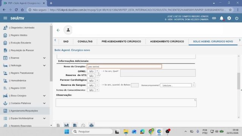Open the notifications bell
The height and width of the screenshot is (136, 242).
pyautogui.click(x=222, y=18)
